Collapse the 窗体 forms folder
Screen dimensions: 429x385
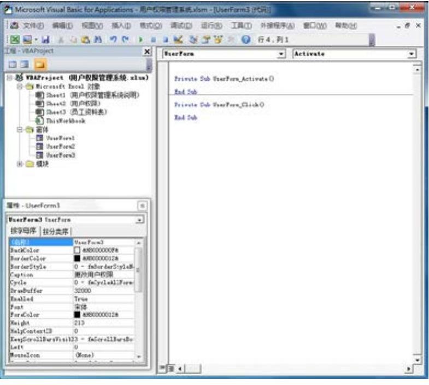[x=20, y=130]
